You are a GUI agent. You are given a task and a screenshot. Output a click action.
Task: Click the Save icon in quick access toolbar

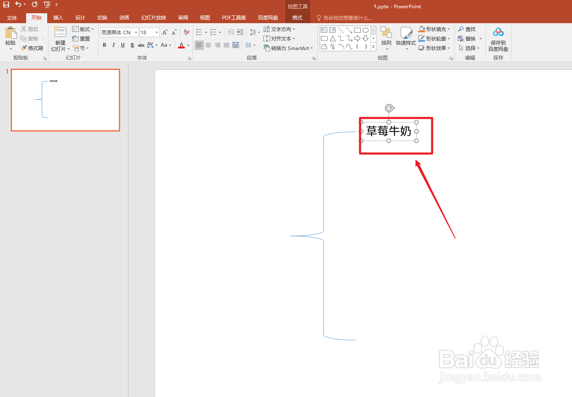[x=6, y=5]
